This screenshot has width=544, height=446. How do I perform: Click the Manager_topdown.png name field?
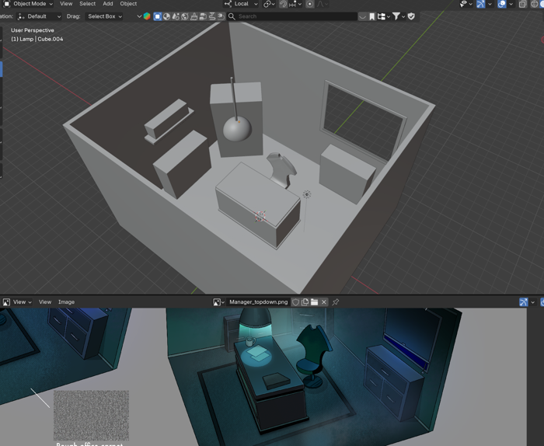pyautogui.click(x=259, y=302)
